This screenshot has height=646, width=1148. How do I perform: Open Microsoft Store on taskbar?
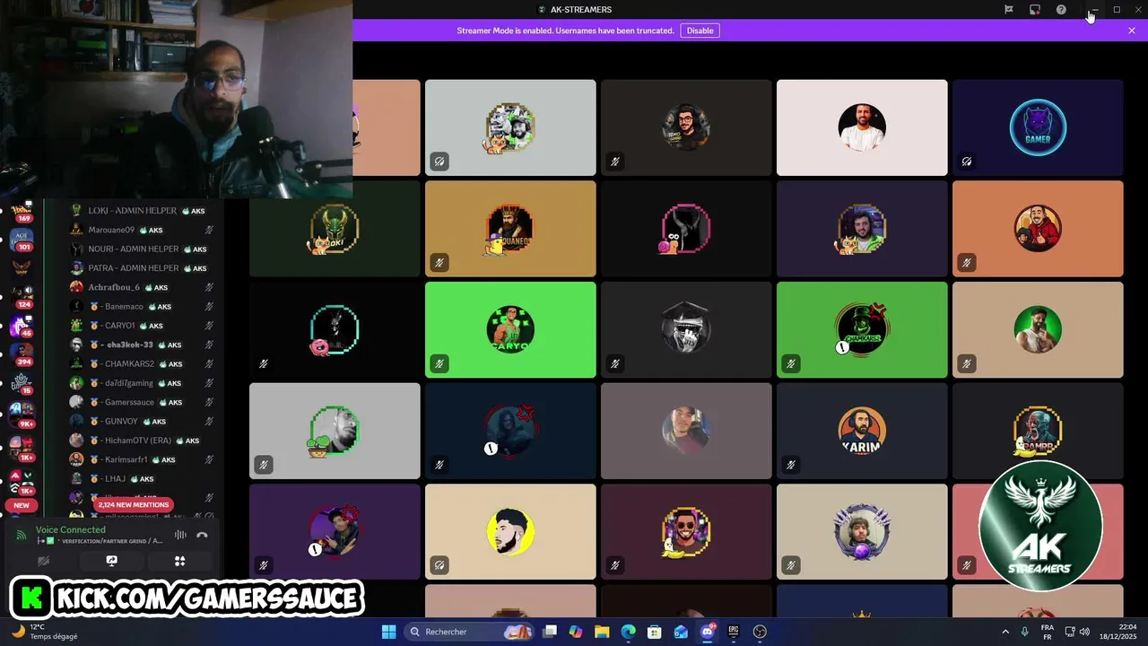pyautogui.click(x=655, y=632)
